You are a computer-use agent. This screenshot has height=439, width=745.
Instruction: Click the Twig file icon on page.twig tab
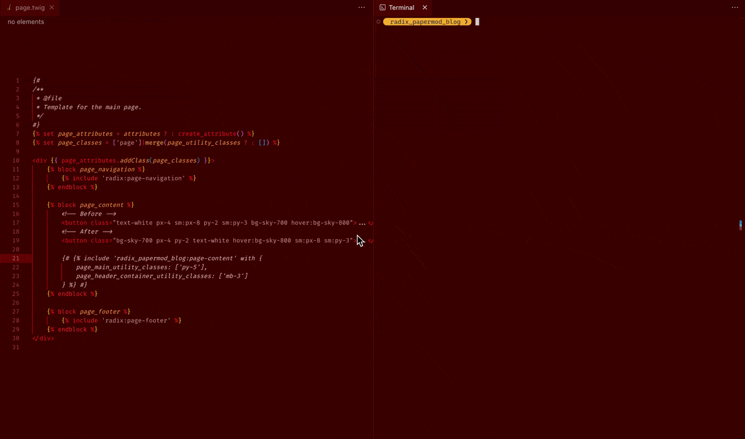(9, 7)
